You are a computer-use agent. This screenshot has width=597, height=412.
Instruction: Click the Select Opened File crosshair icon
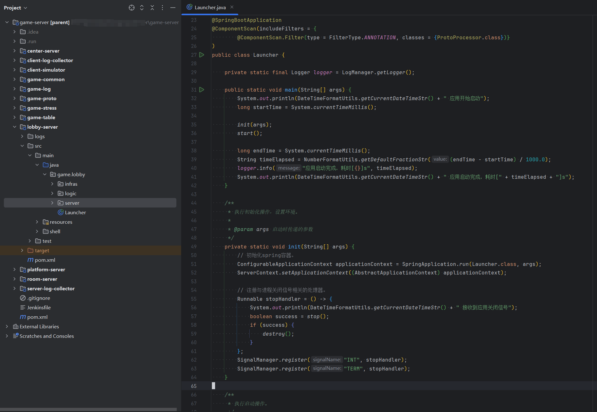pyautogui.click(x=132, y=8)
